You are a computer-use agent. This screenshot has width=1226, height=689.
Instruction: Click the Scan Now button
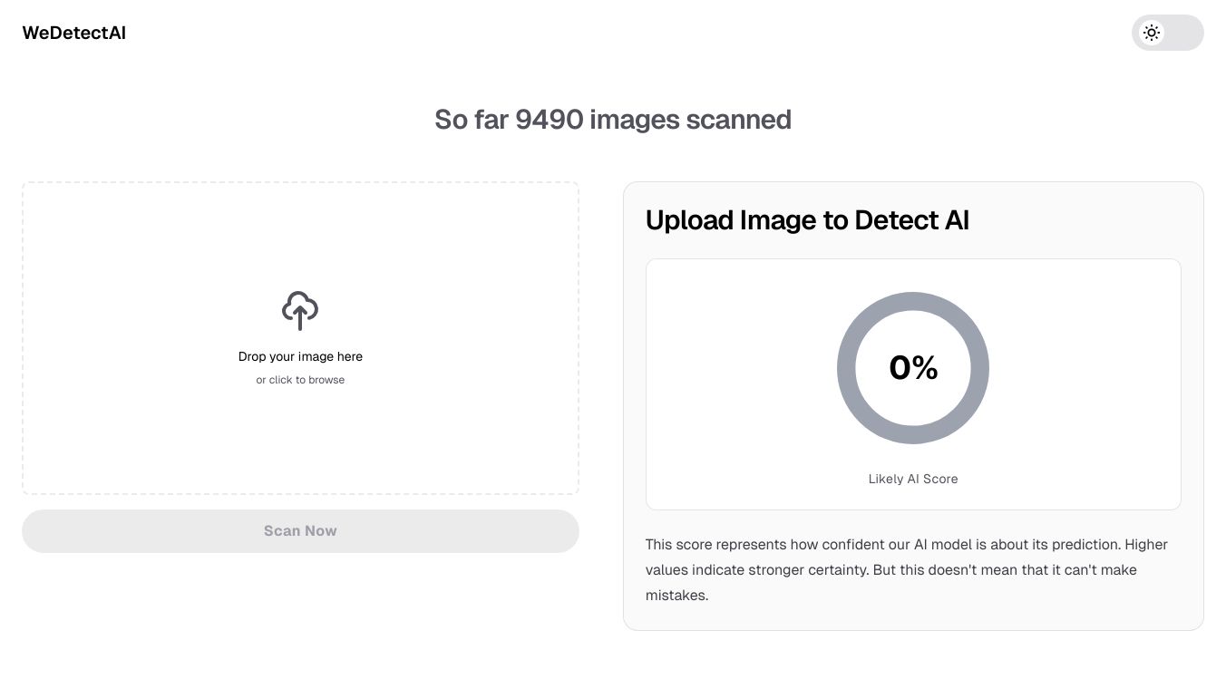coord(300,531)
